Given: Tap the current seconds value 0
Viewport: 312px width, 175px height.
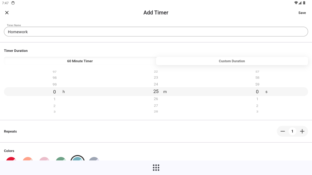Looking at the screenshot, I should tap(257, 92).
